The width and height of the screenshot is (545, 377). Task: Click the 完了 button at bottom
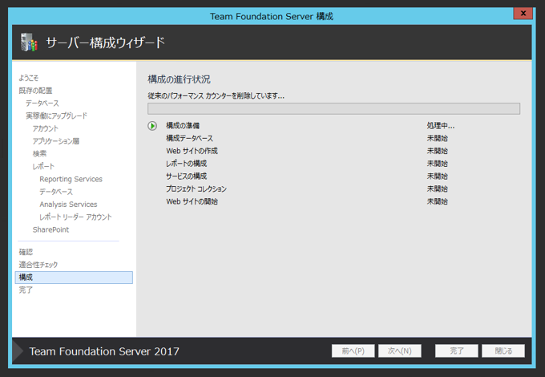(457, 351)
